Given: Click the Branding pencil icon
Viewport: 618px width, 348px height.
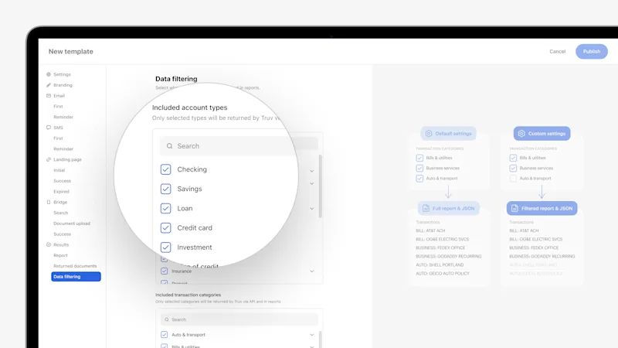Looking at the screenshot, I should click(x=49, y=85).
